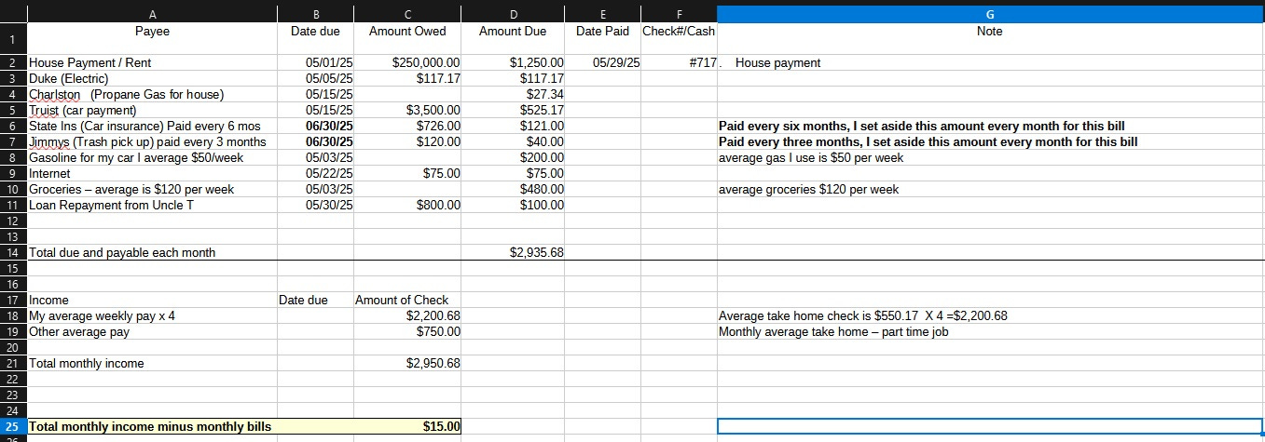
Task: Click the $750.00 check amount cell
Action: tap(407, 332)
